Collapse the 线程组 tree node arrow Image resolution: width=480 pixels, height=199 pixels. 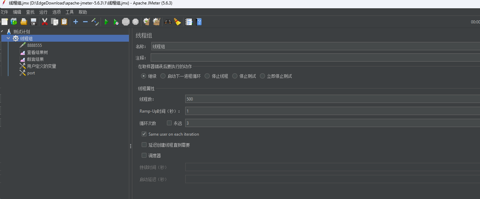tap(8, 39)
